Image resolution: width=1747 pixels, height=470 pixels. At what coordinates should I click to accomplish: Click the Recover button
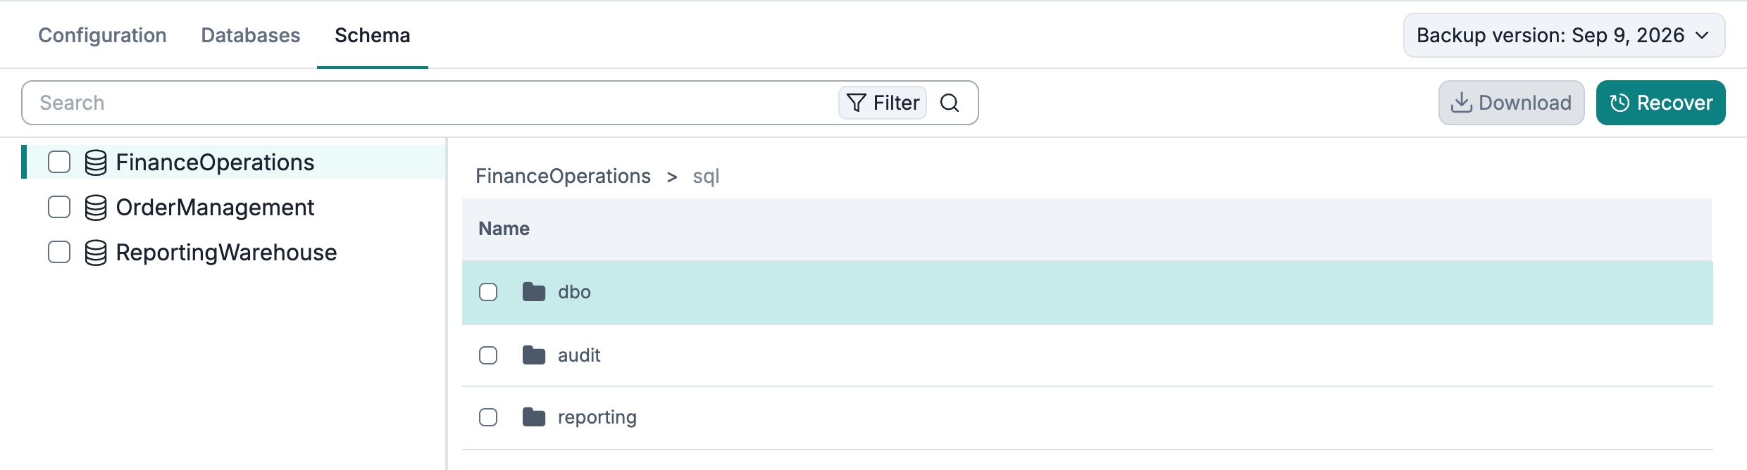point(1660,103)
